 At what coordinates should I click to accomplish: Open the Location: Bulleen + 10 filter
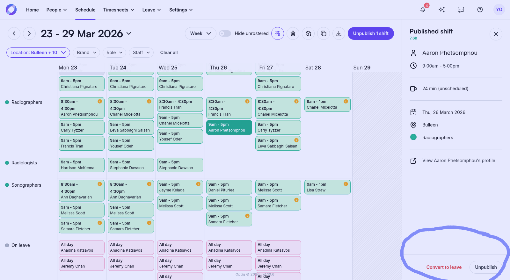38,53
